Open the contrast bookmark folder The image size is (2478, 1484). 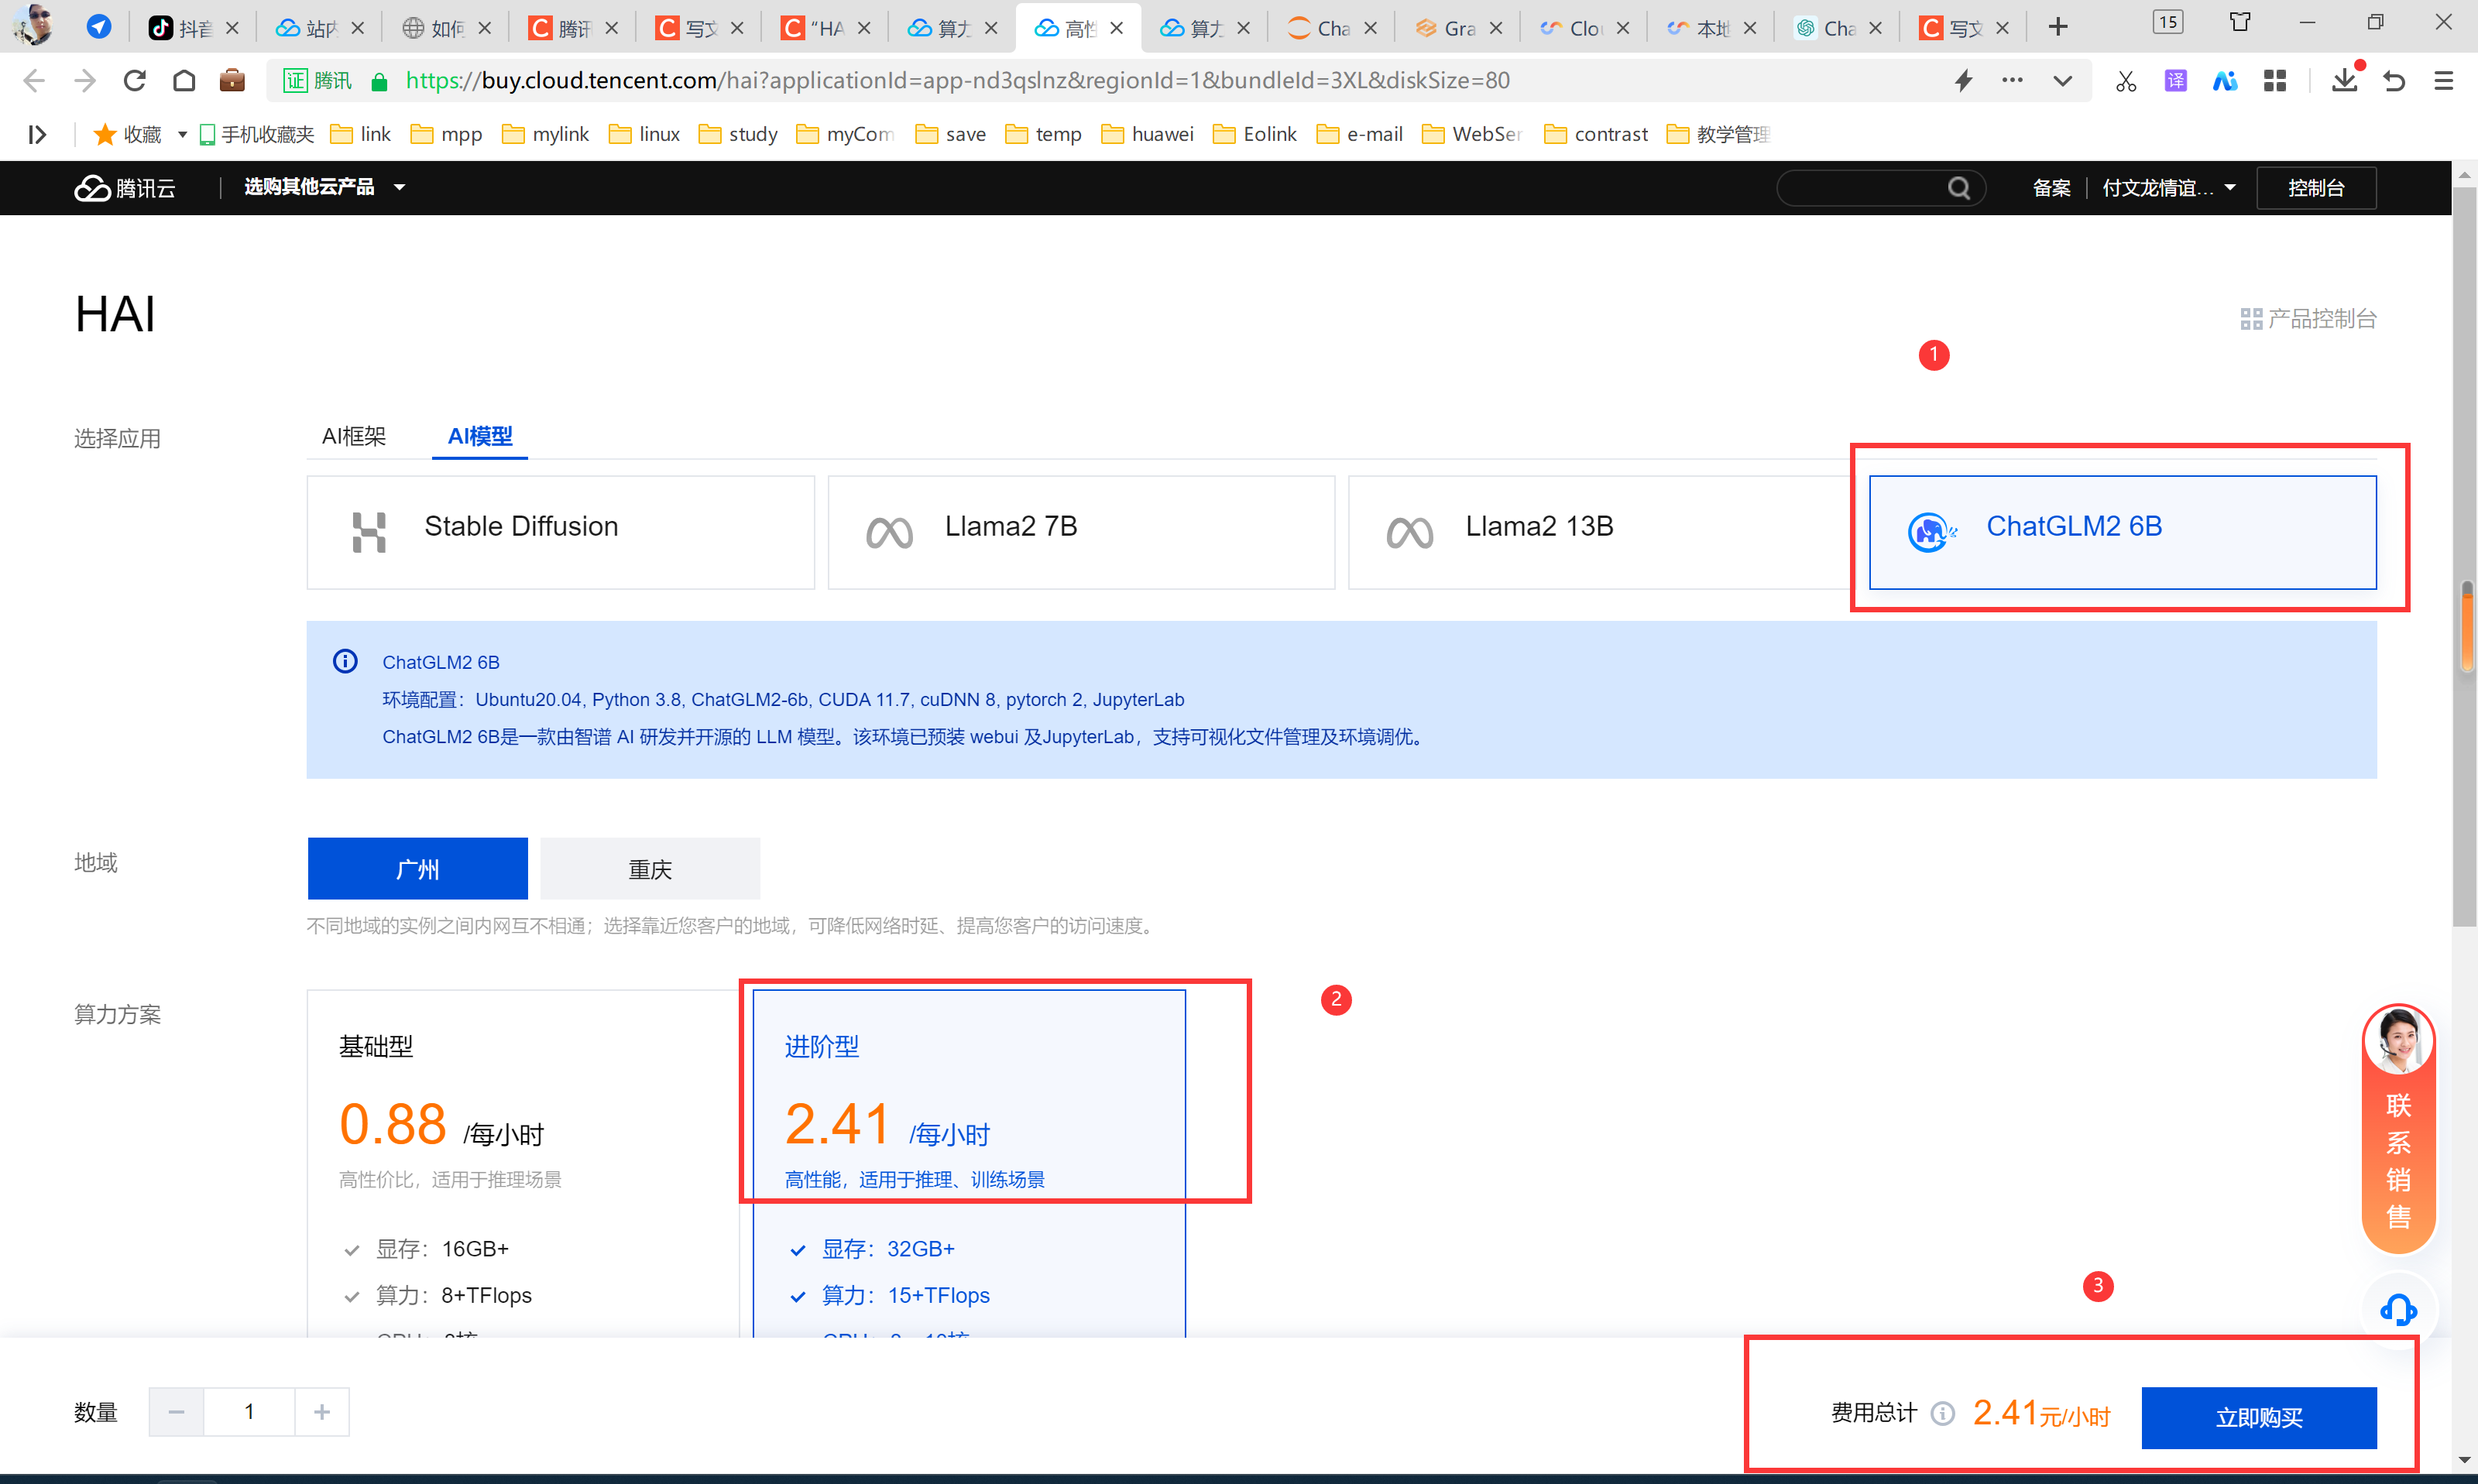(1597, 135)
